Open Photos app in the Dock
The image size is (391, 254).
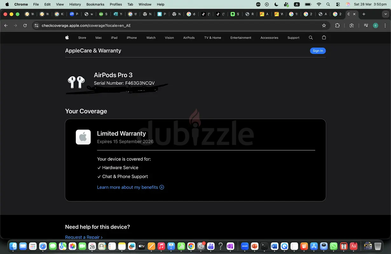point(72,246)
